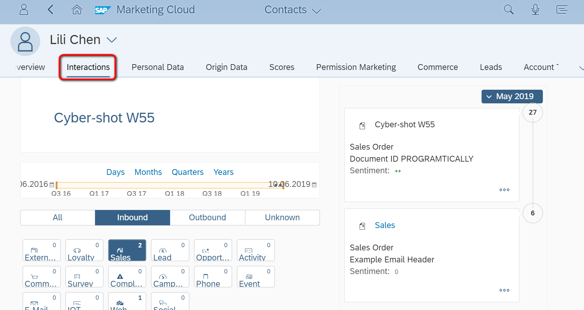The width and height of the screenshot is (584, 310).
Task: Open more options on Cyber-shot W55 card
Action: pos(504,190)
